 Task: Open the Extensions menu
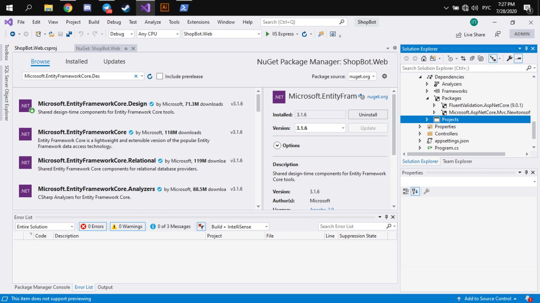198,22
